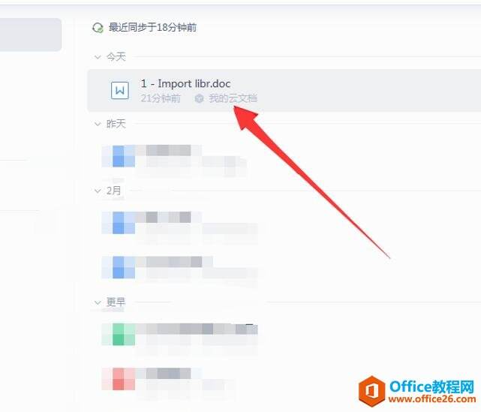The image size is (481, 412).
Task: Select the highlighted left sidebar item
Action: click(30, 35)
